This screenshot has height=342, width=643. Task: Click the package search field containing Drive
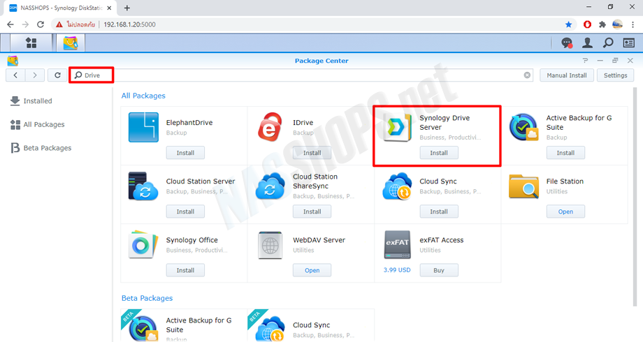click(x=302, y=75)
